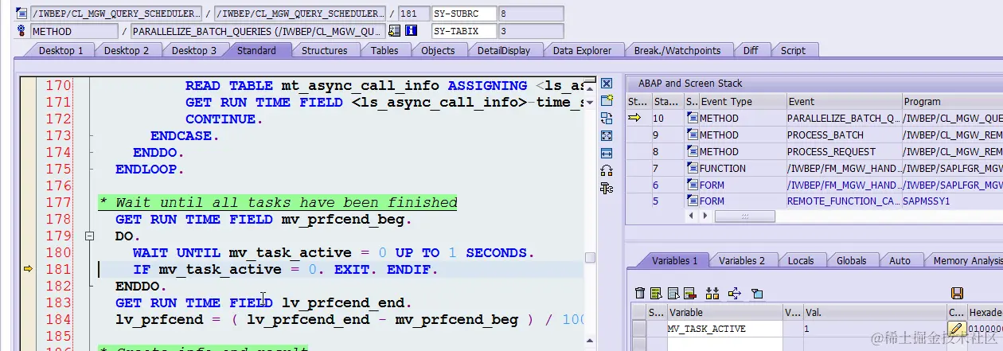Click the filter-like icon in the variables toolbar

pyautogui.click(x=757, y=294)
